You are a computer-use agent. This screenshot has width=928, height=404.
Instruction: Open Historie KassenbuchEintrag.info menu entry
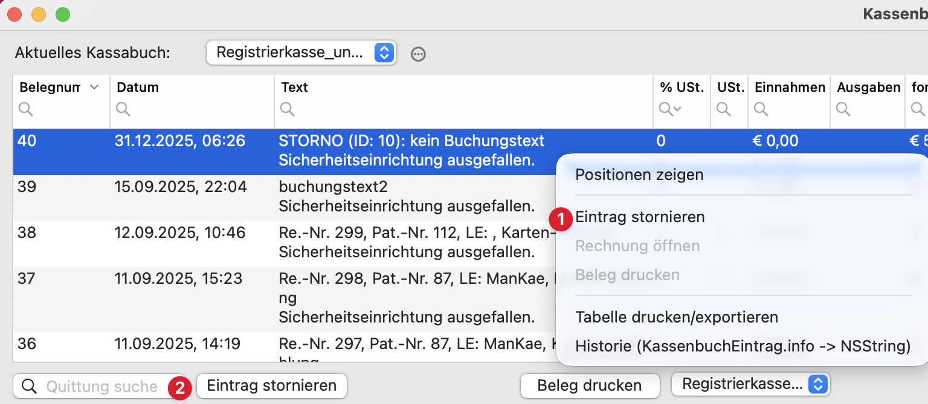point(743,346)
